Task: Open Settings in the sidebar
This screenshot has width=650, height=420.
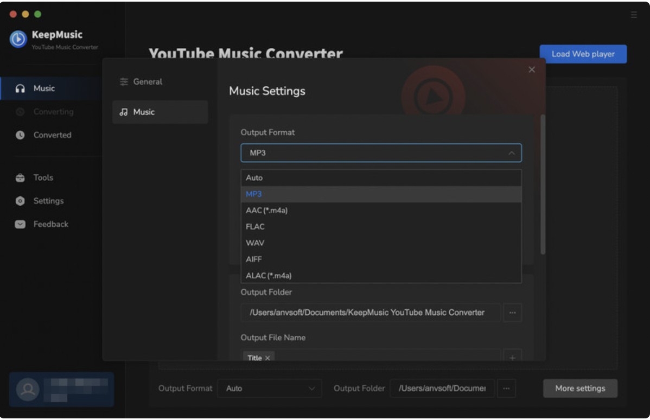Action: pyautogui.click(x=52, y=201)
